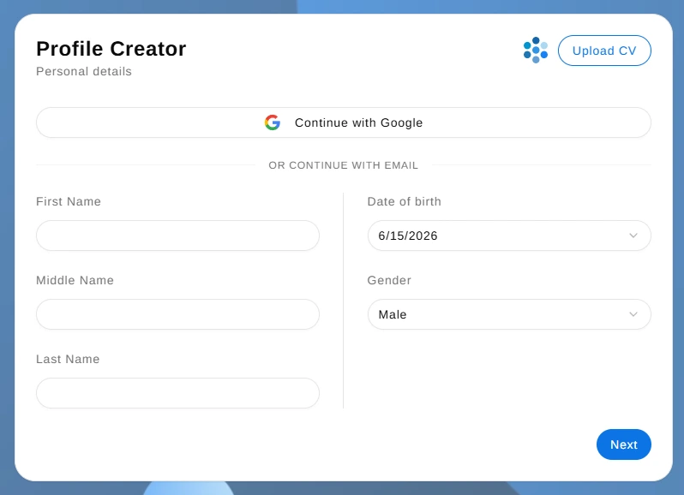The height and width of the screenshot is (495, 684).
Task: Click the Date of birth label
Action: [x=404, y=201]
